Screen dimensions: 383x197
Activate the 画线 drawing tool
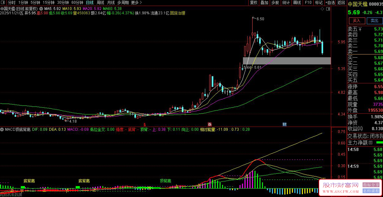click(x=297, y=3)
